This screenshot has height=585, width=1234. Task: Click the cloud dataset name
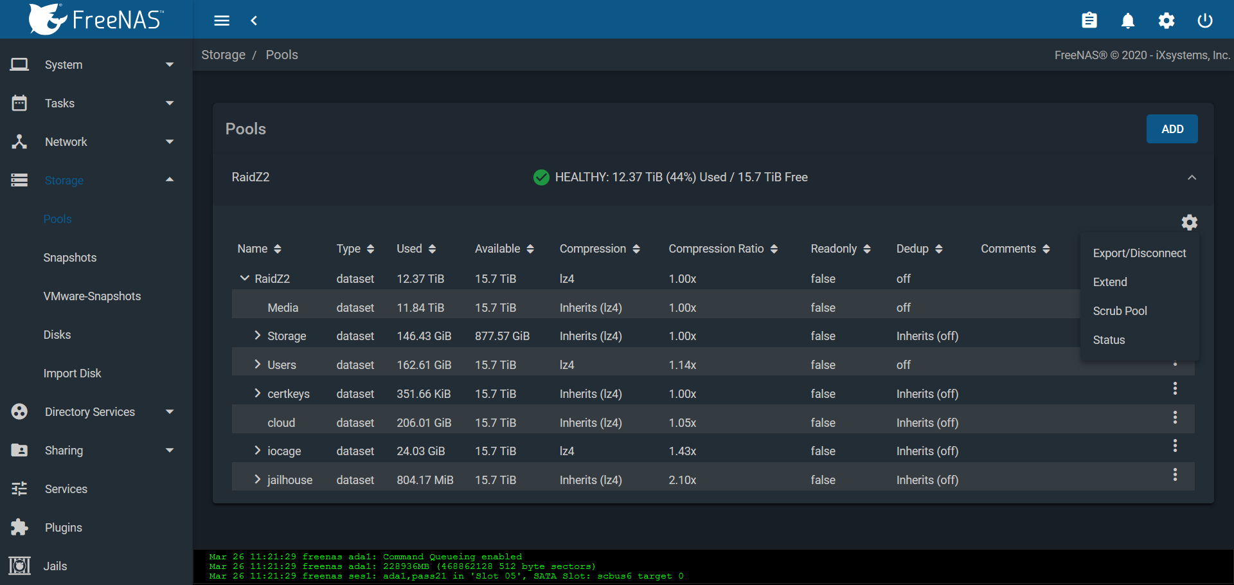[x=282, y=423]
